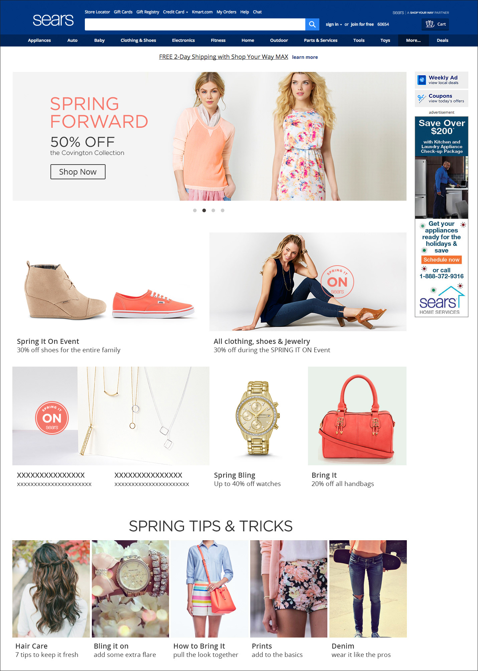Click the learn more shipping link
The height and width of the screenshot is (671, 478).
[x=305, y=57]
